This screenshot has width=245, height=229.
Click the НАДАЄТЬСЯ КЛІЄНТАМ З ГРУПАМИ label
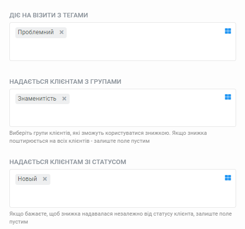65,82
